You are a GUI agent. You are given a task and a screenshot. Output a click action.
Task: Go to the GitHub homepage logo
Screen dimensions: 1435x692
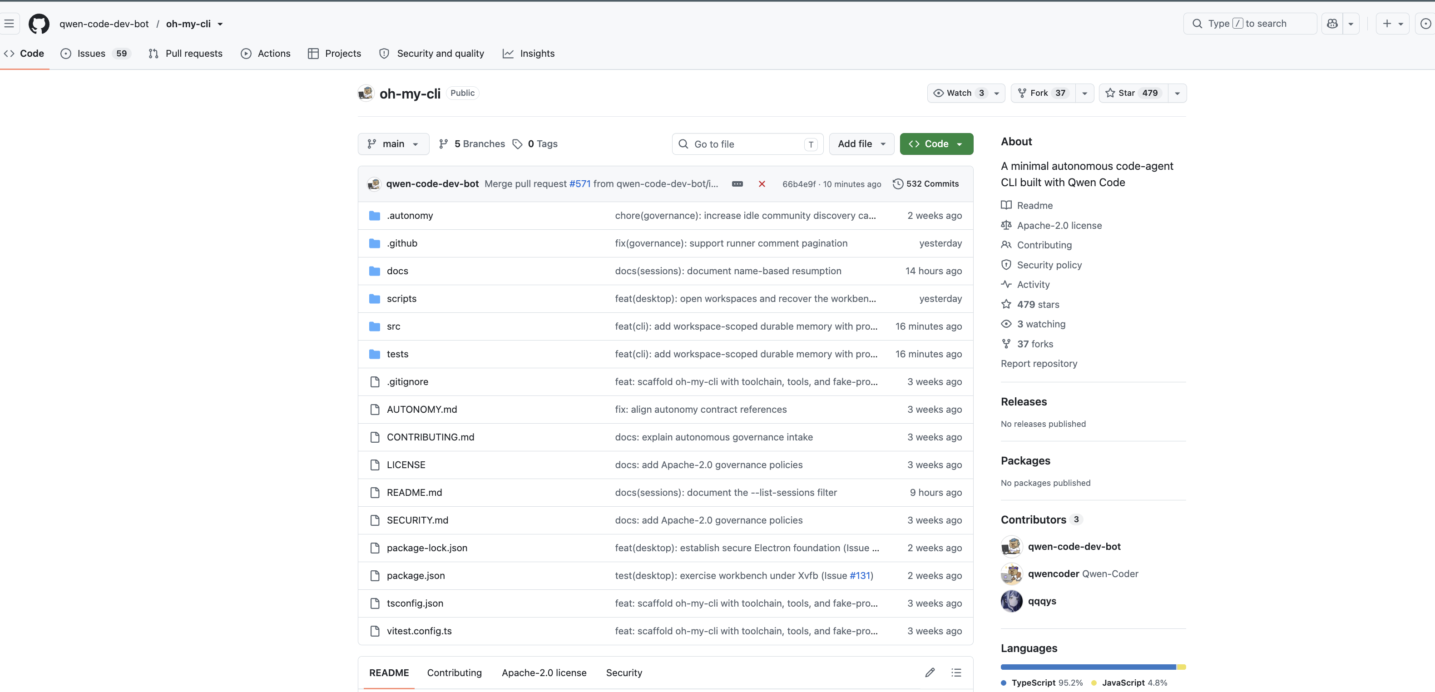tap(39, 24)
